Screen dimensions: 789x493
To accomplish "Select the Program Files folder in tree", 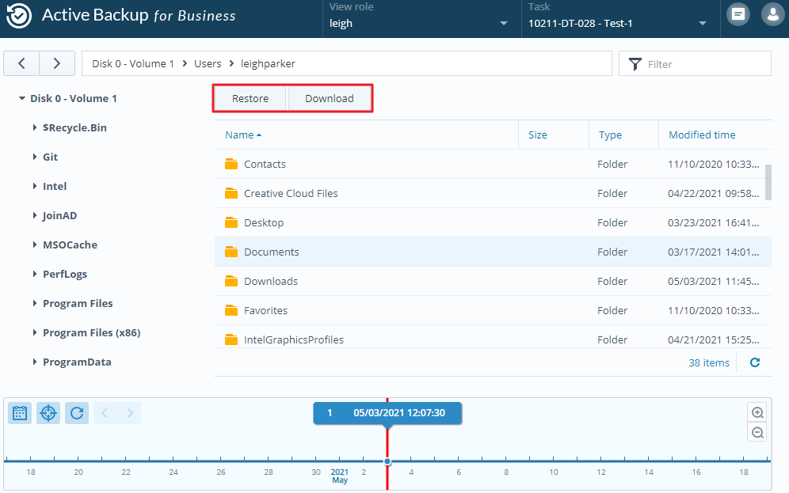I will tap(78, 303).
